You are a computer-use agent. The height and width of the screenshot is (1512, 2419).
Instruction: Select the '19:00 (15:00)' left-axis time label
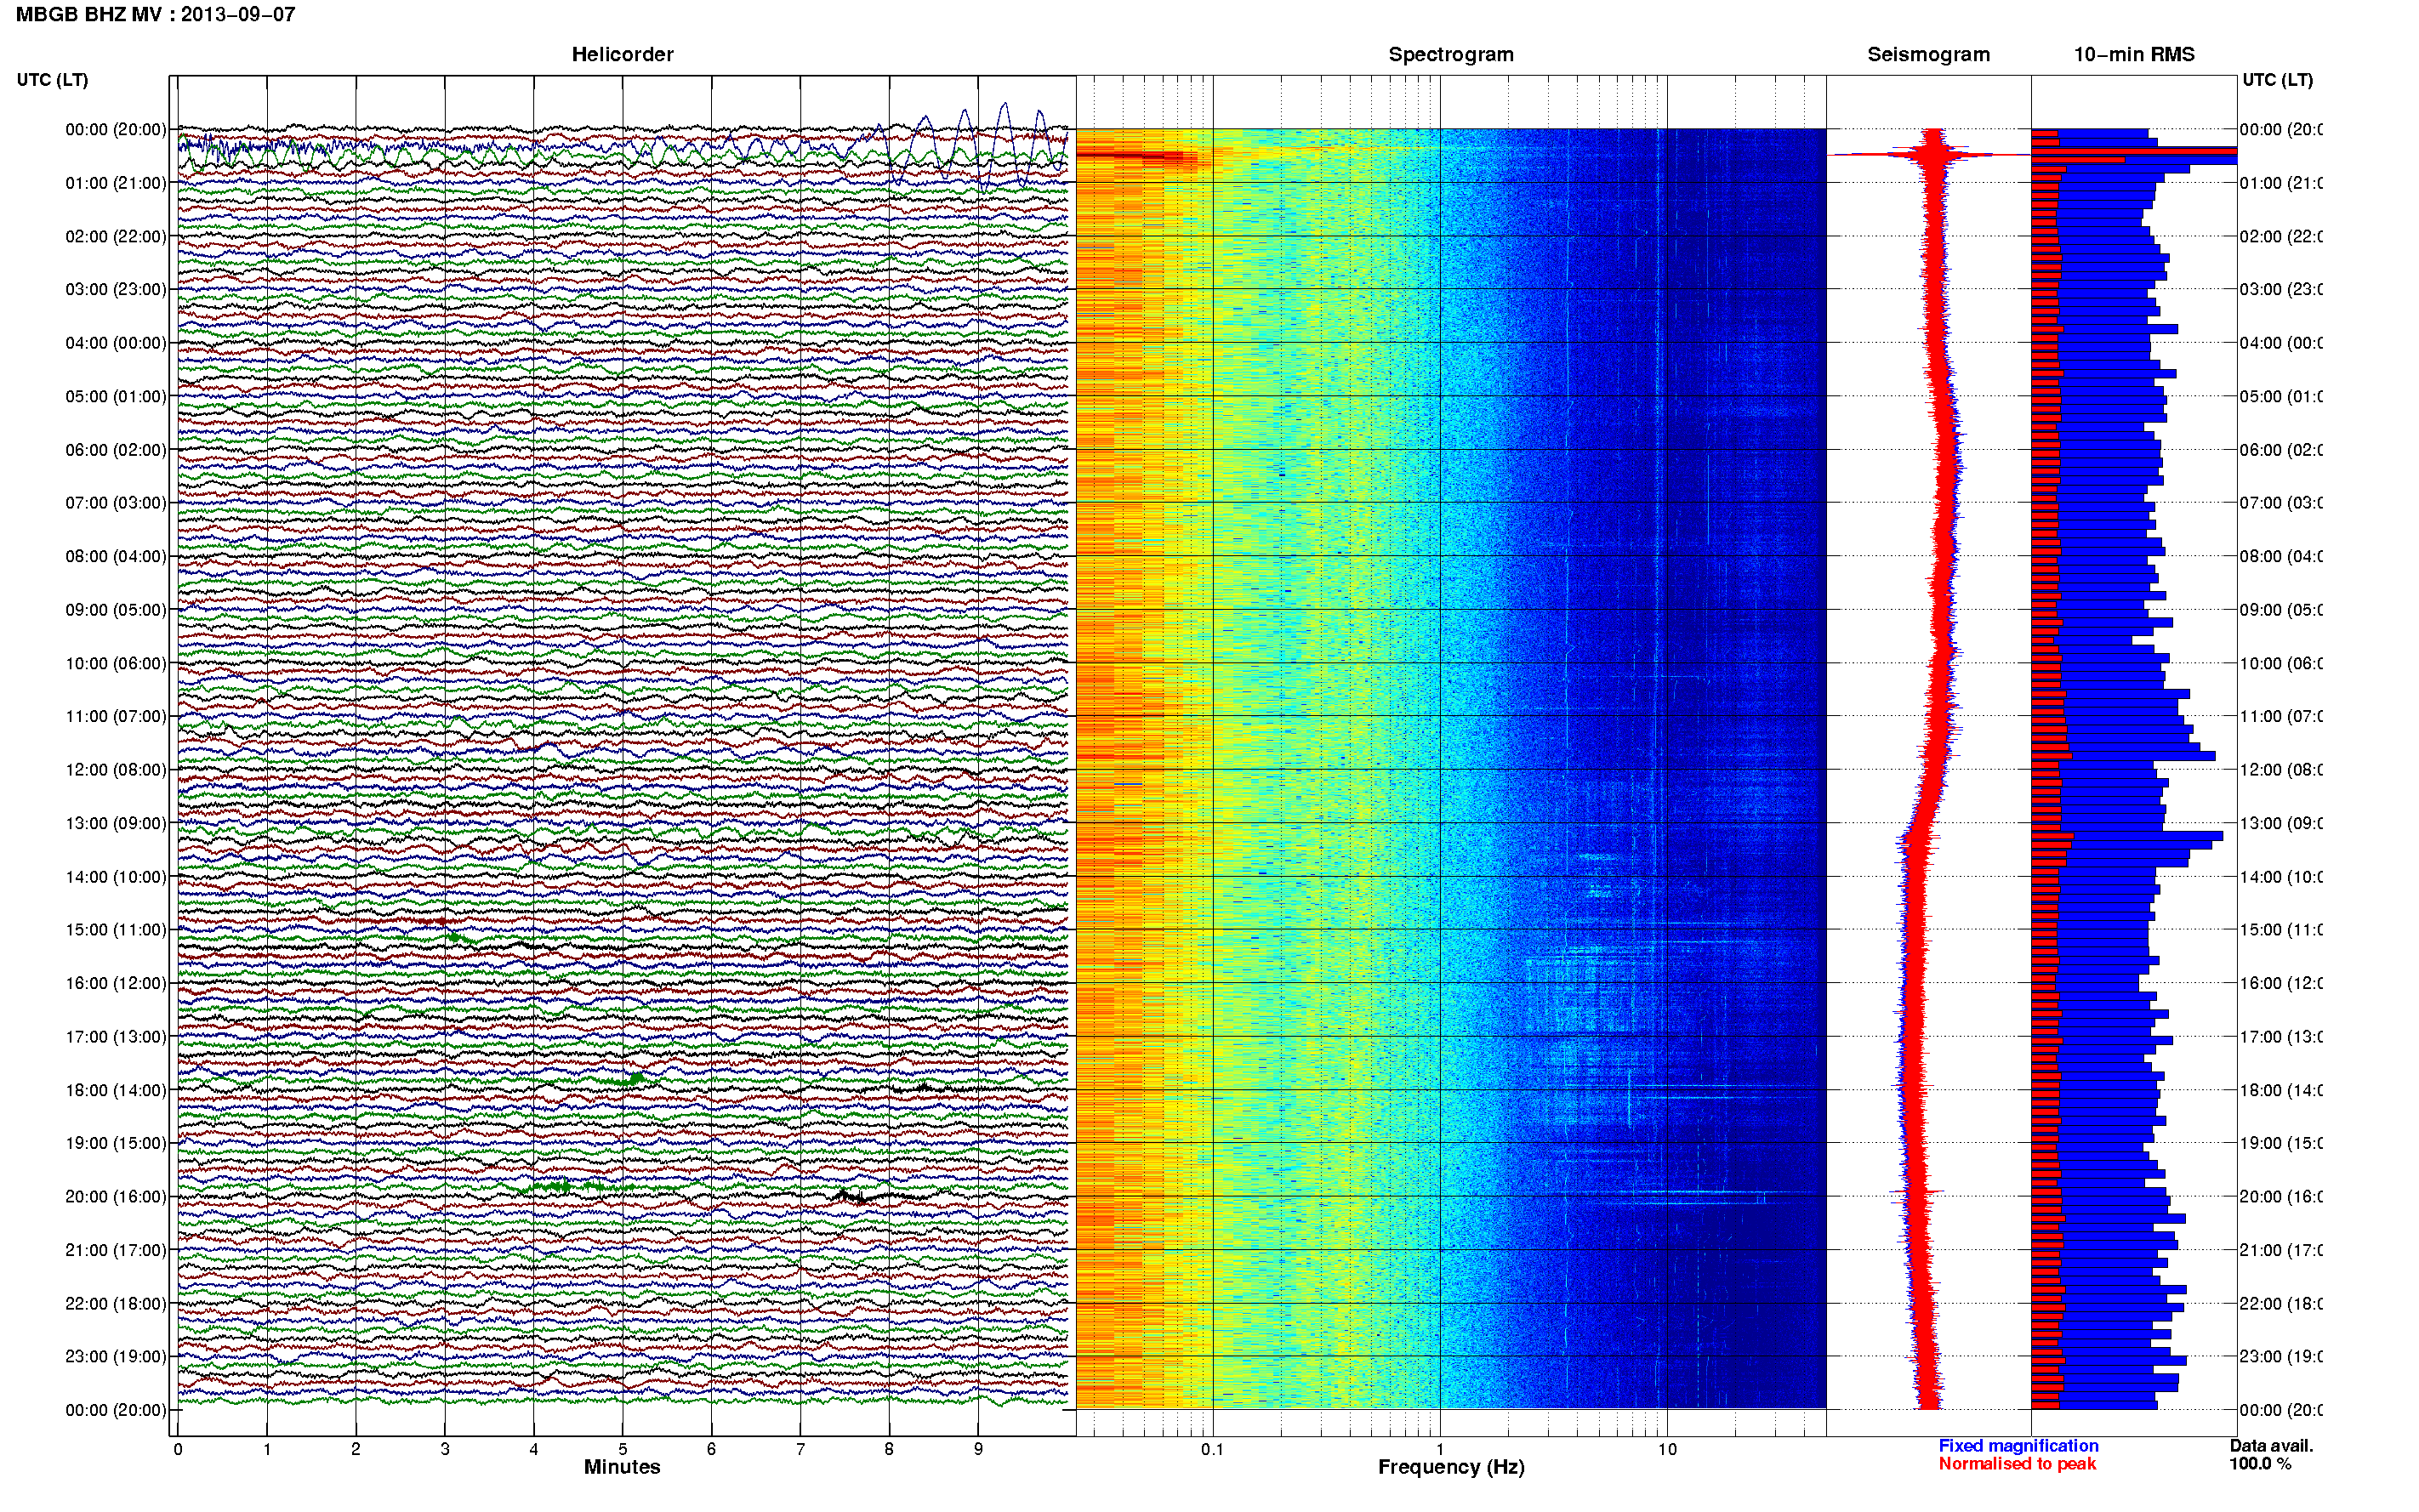coord(116,1143)
